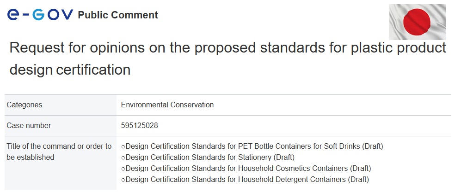Select the Case number label

click(x=29, y=125)
